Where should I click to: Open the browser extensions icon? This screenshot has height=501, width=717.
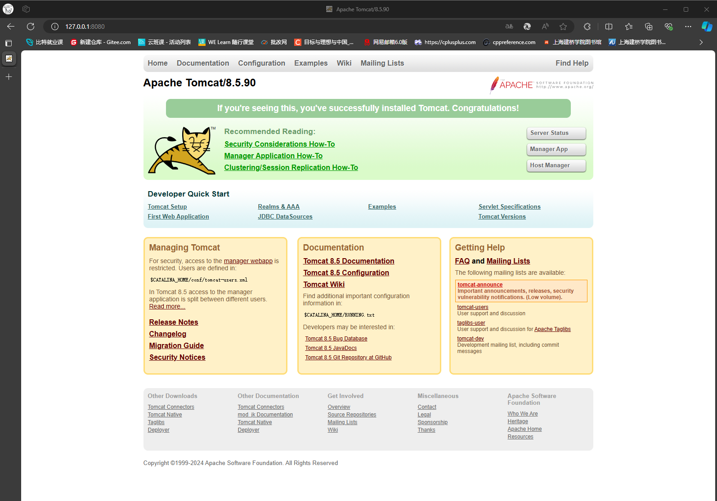pyautogui.click(x=587, y=27)
